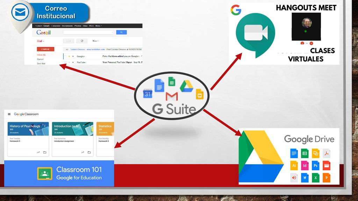Click the Introduction Assignment item

(64, 141)
